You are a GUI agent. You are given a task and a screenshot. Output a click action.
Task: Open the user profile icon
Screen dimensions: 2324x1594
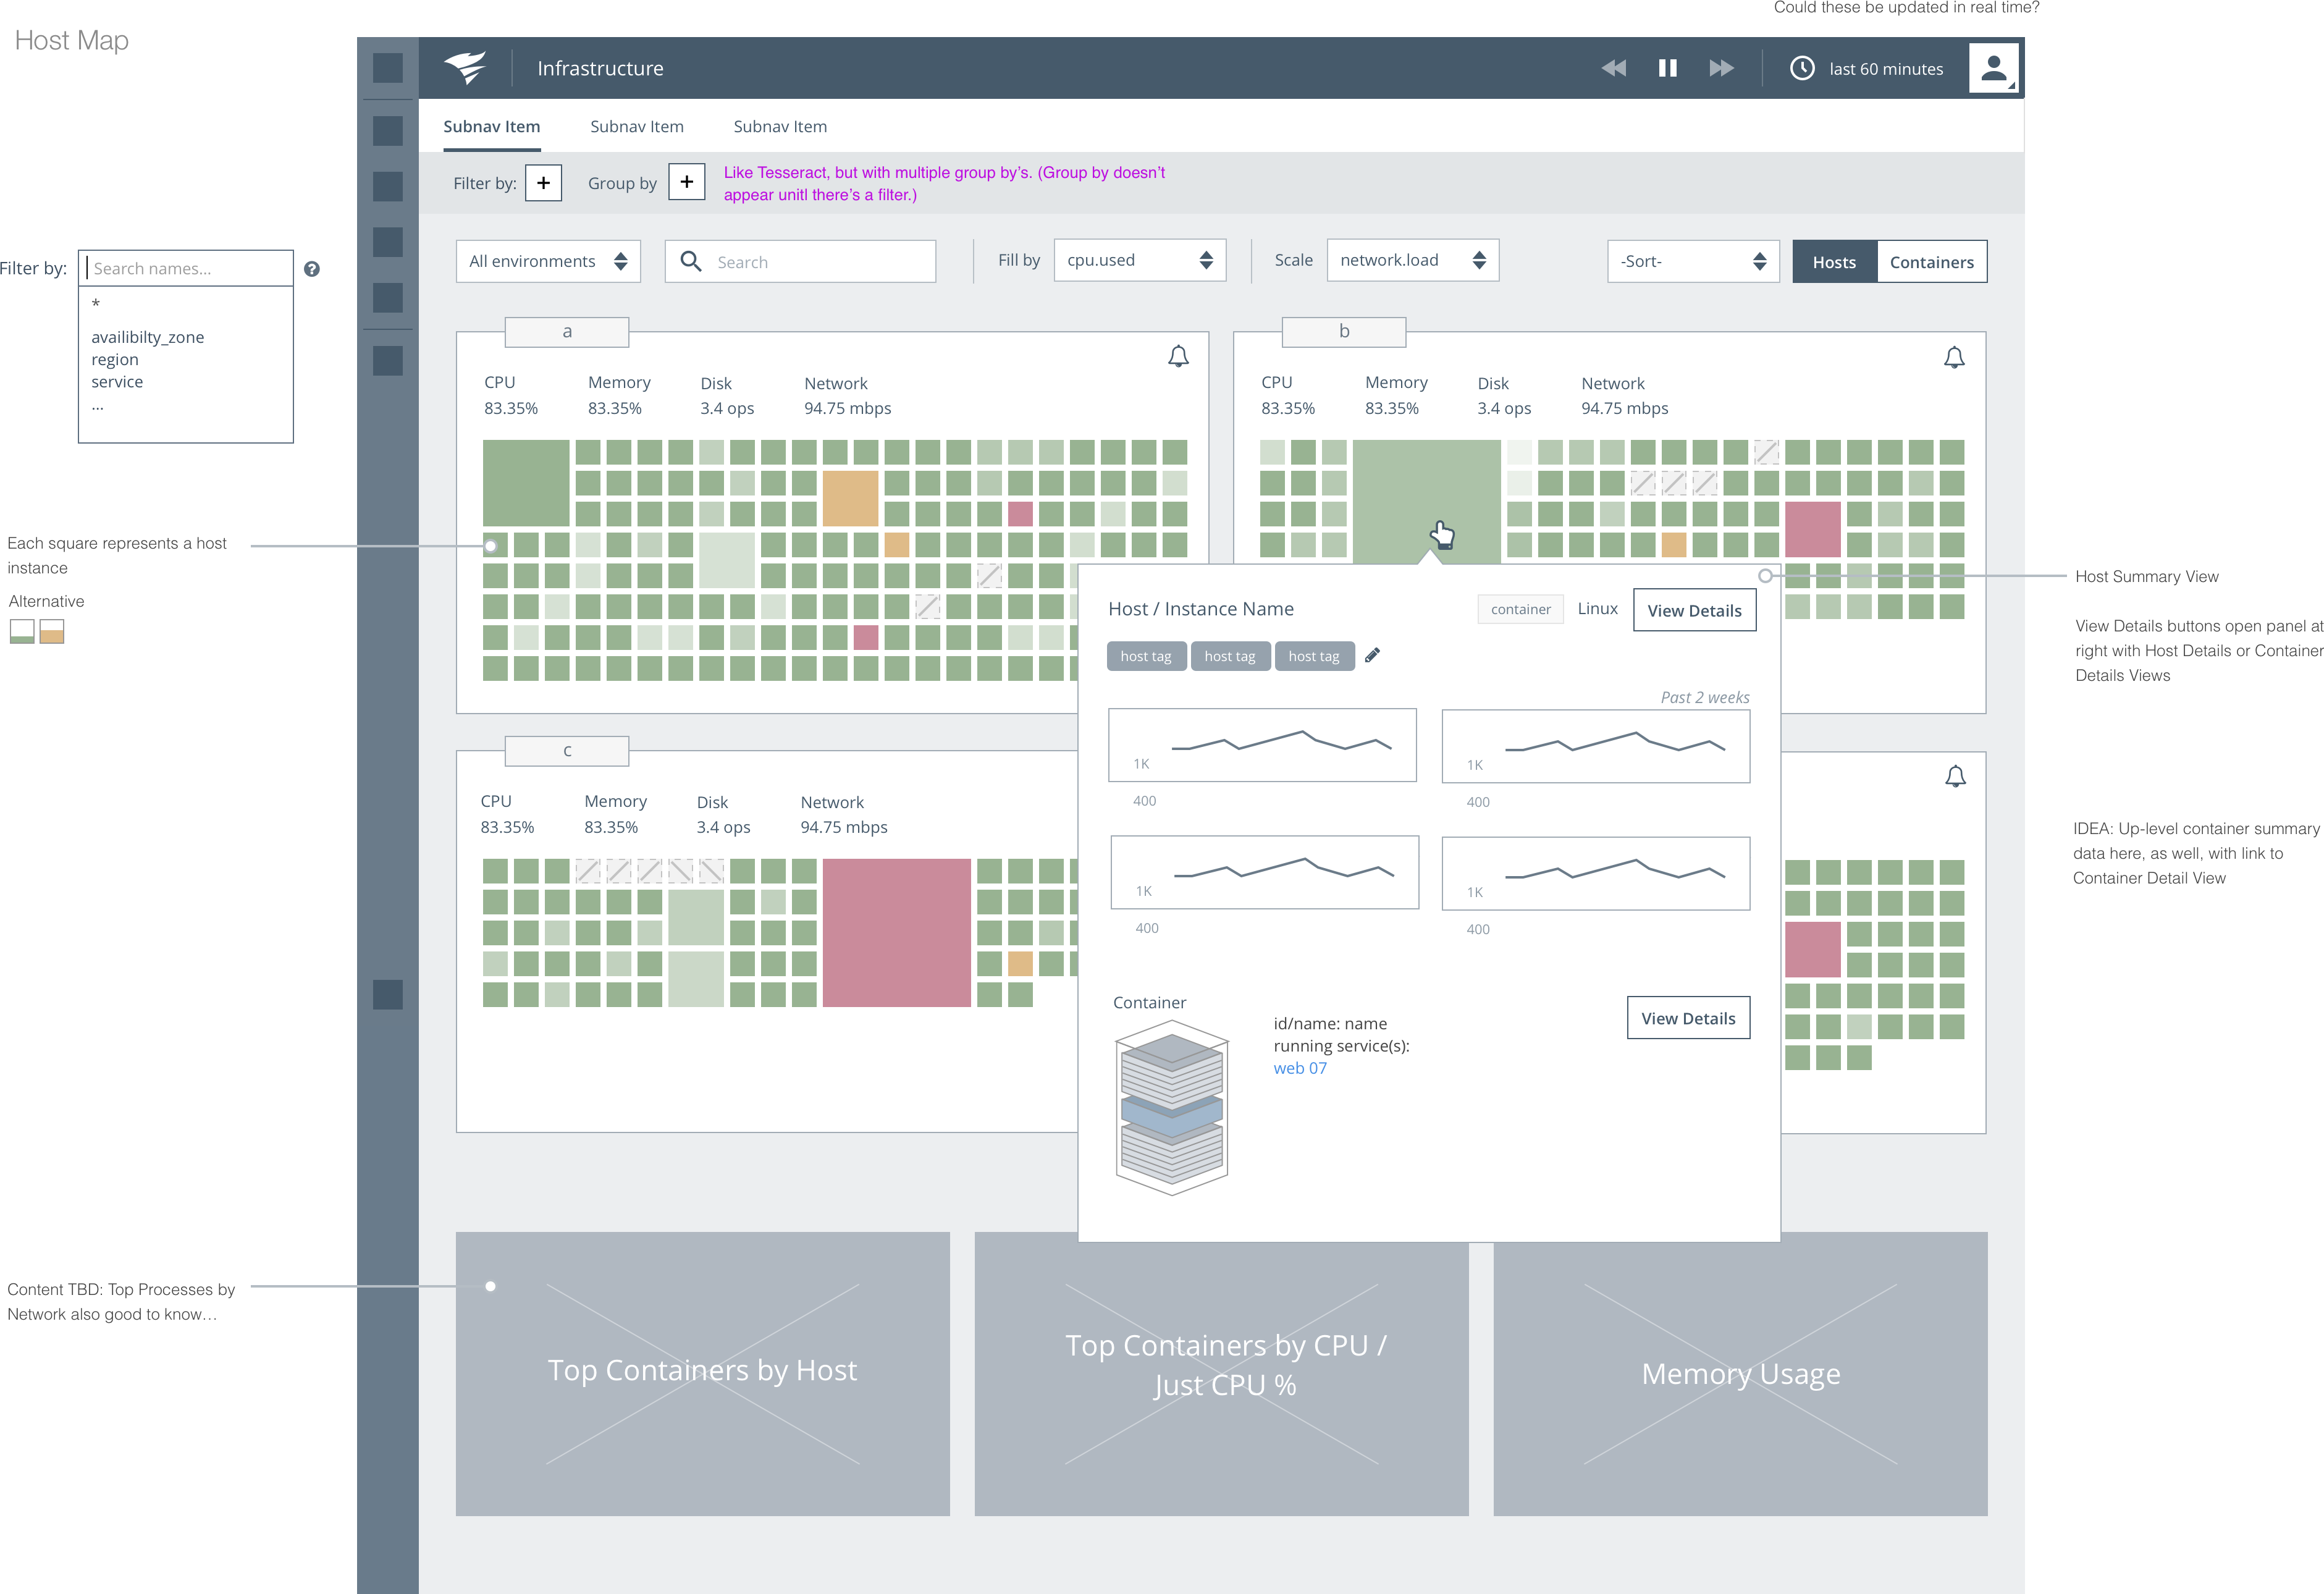click(1993, 68)
